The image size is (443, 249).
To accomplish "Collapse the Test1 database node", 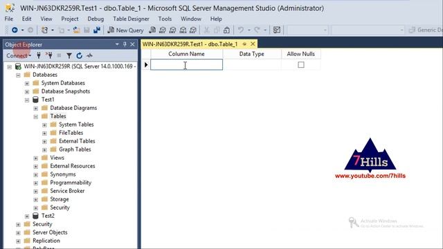I will [x=27, y=100].
